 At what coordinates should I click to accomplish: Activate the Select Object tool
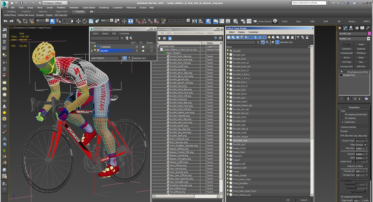point(52,21)
